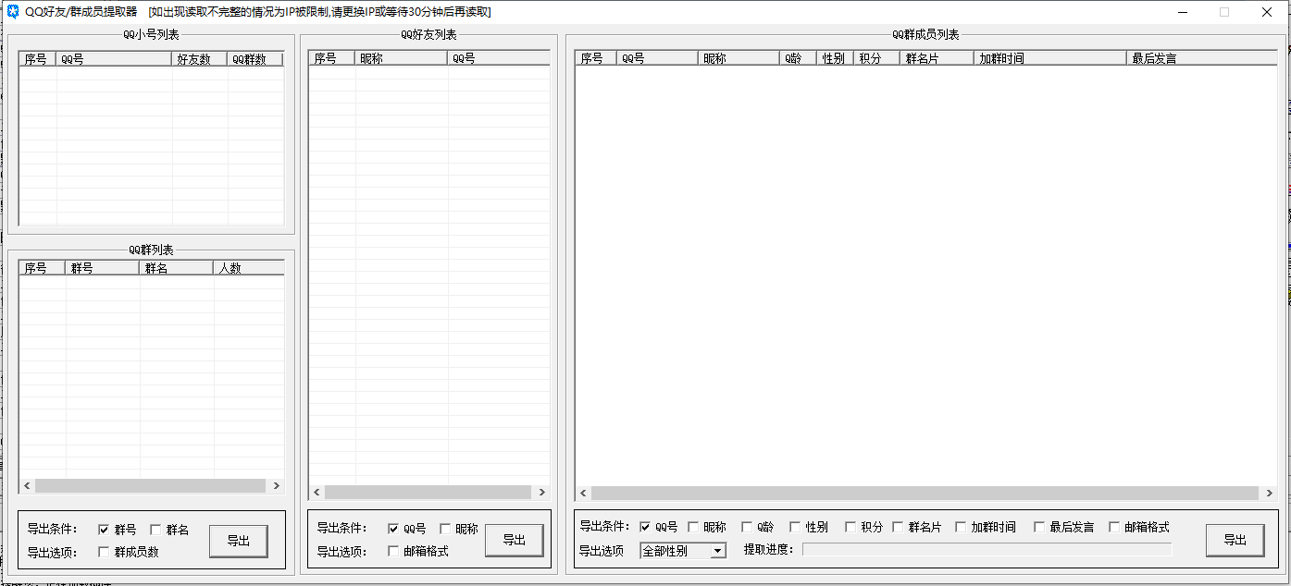Sort members by 性别 column header

[x=835, y=58]
